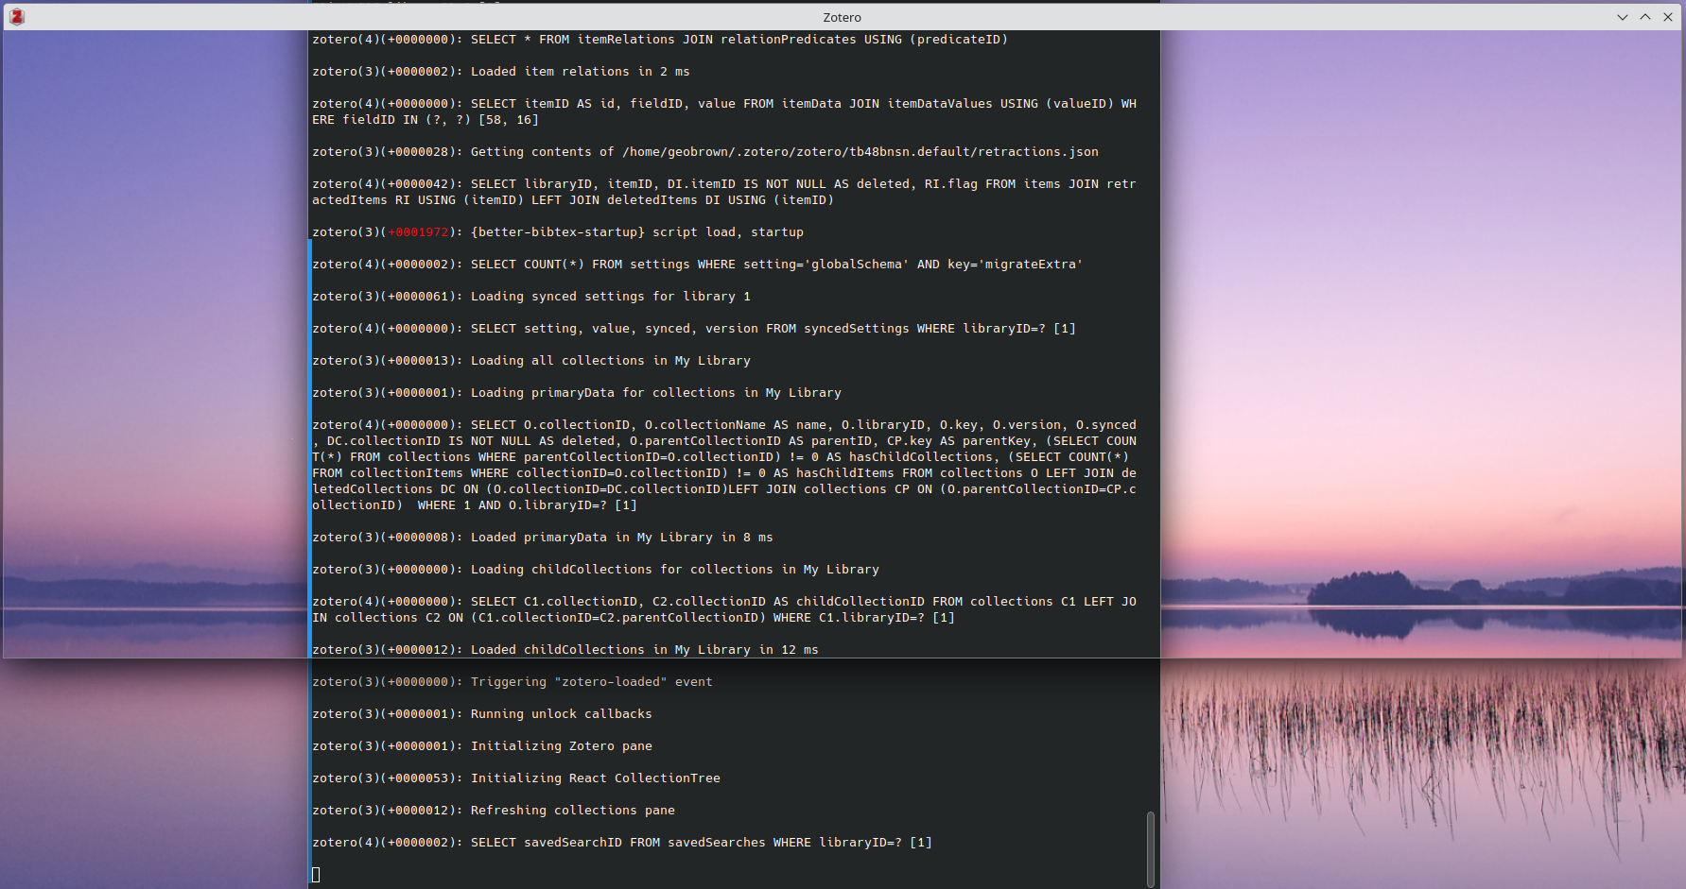Click "SELECT setting, value, synced, version" query
Image resolution: width=1686 pixels, height=889 pixels.
[694, 329]
